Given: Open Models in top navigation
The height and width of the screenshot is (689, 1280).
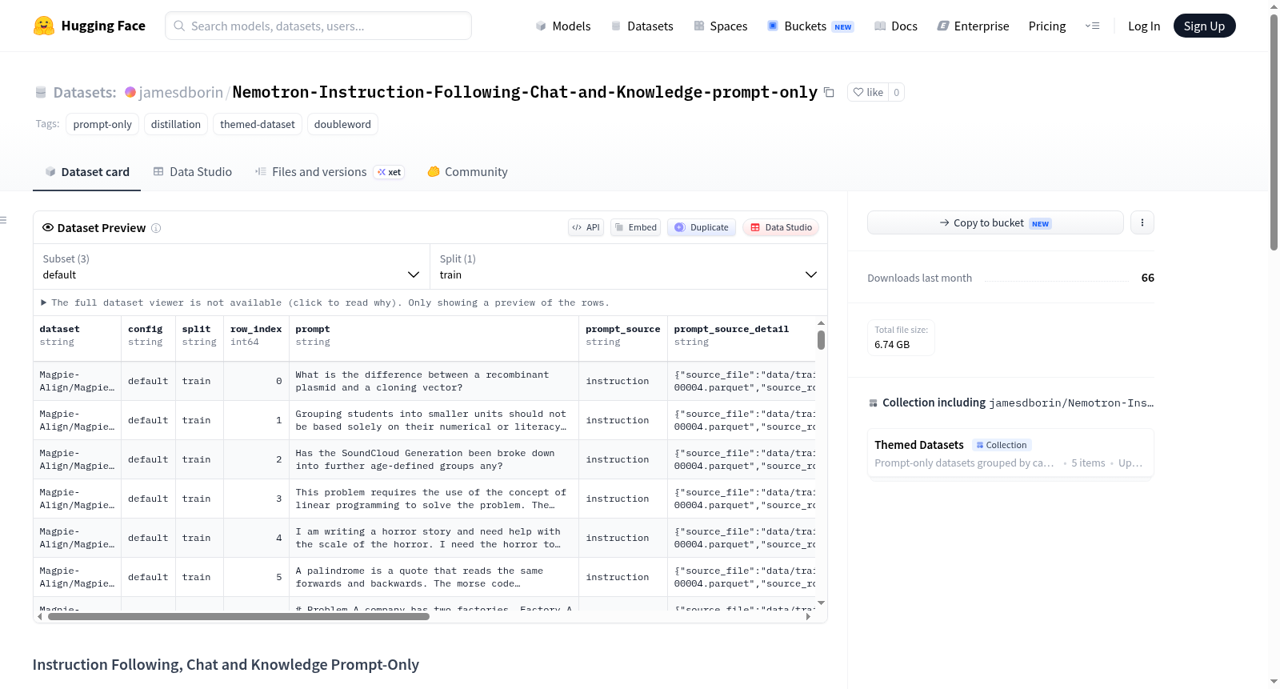Looking at the screenshot, I should click(563, 26).
